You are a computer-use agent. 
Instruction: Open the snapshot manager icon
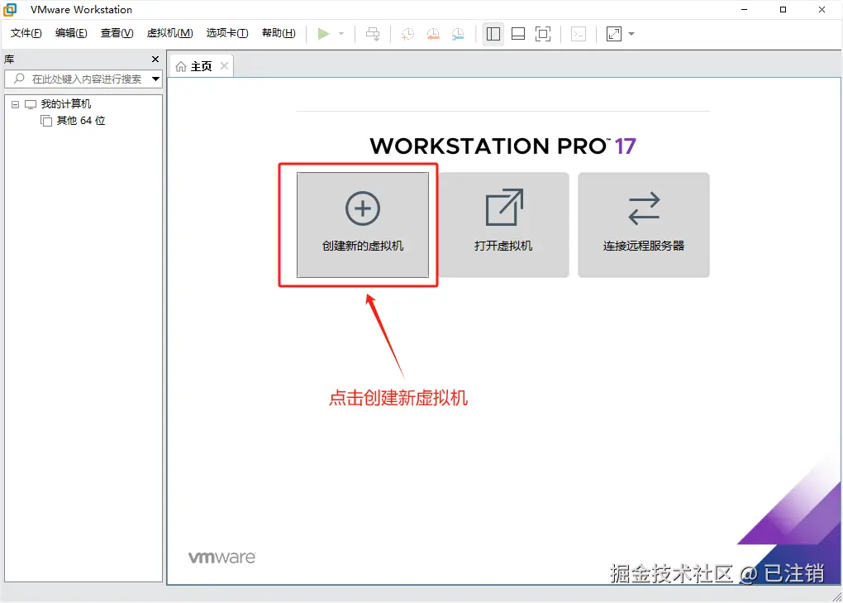pos(458,34)
